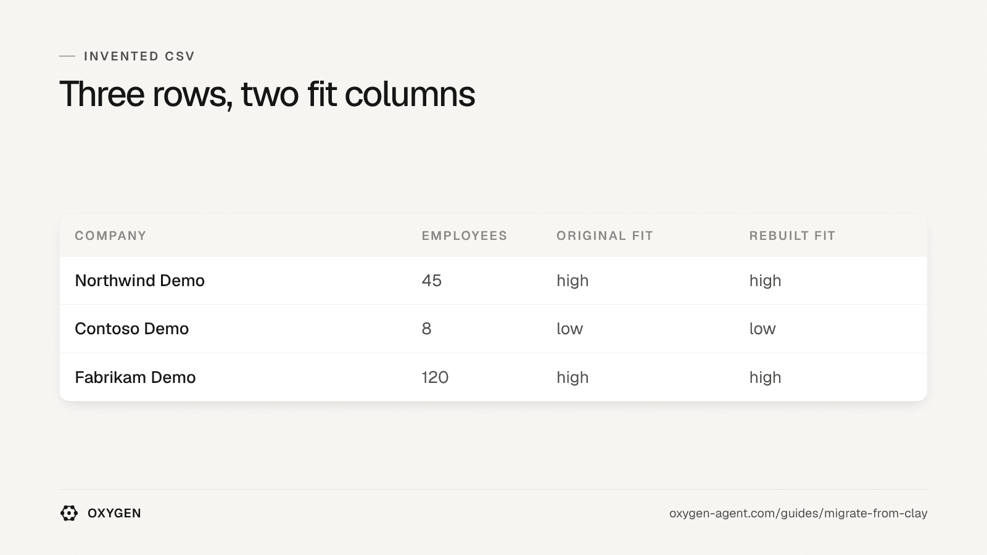
Task: Open the oxygen-agent.com migrate-from-clay link
Action: 798,513
